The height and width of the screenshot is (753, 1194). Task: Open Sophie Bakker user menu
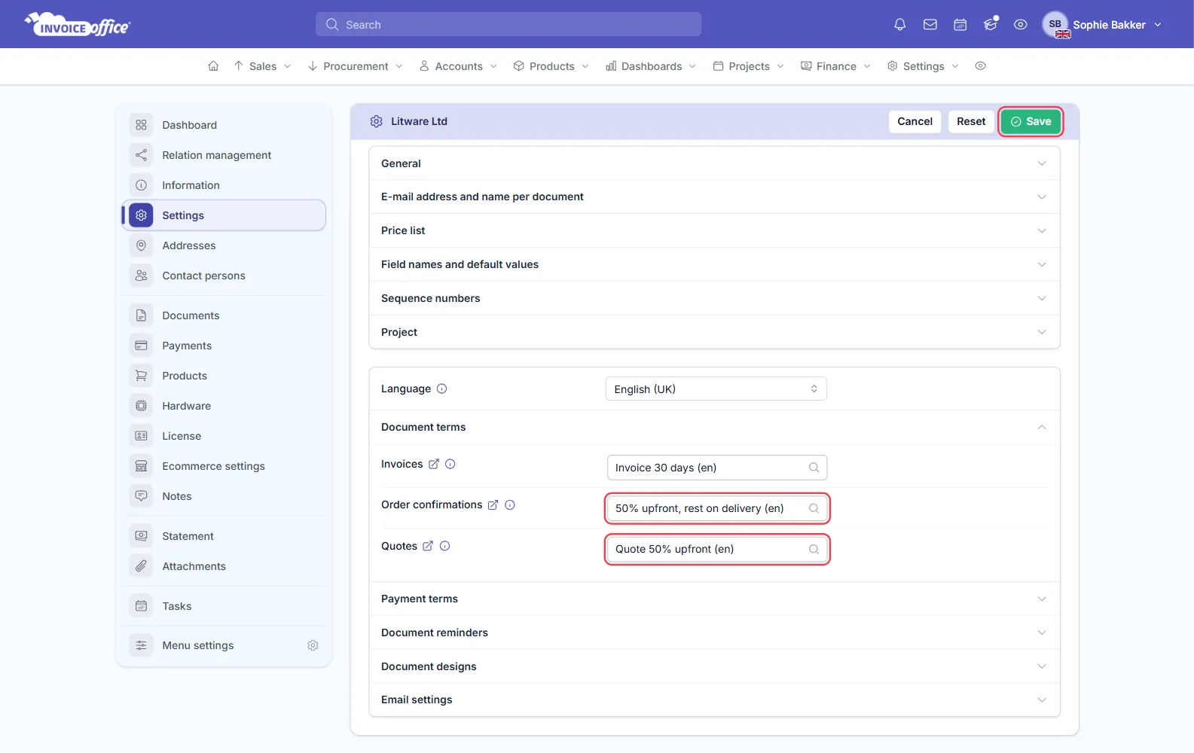[1103, 25]
